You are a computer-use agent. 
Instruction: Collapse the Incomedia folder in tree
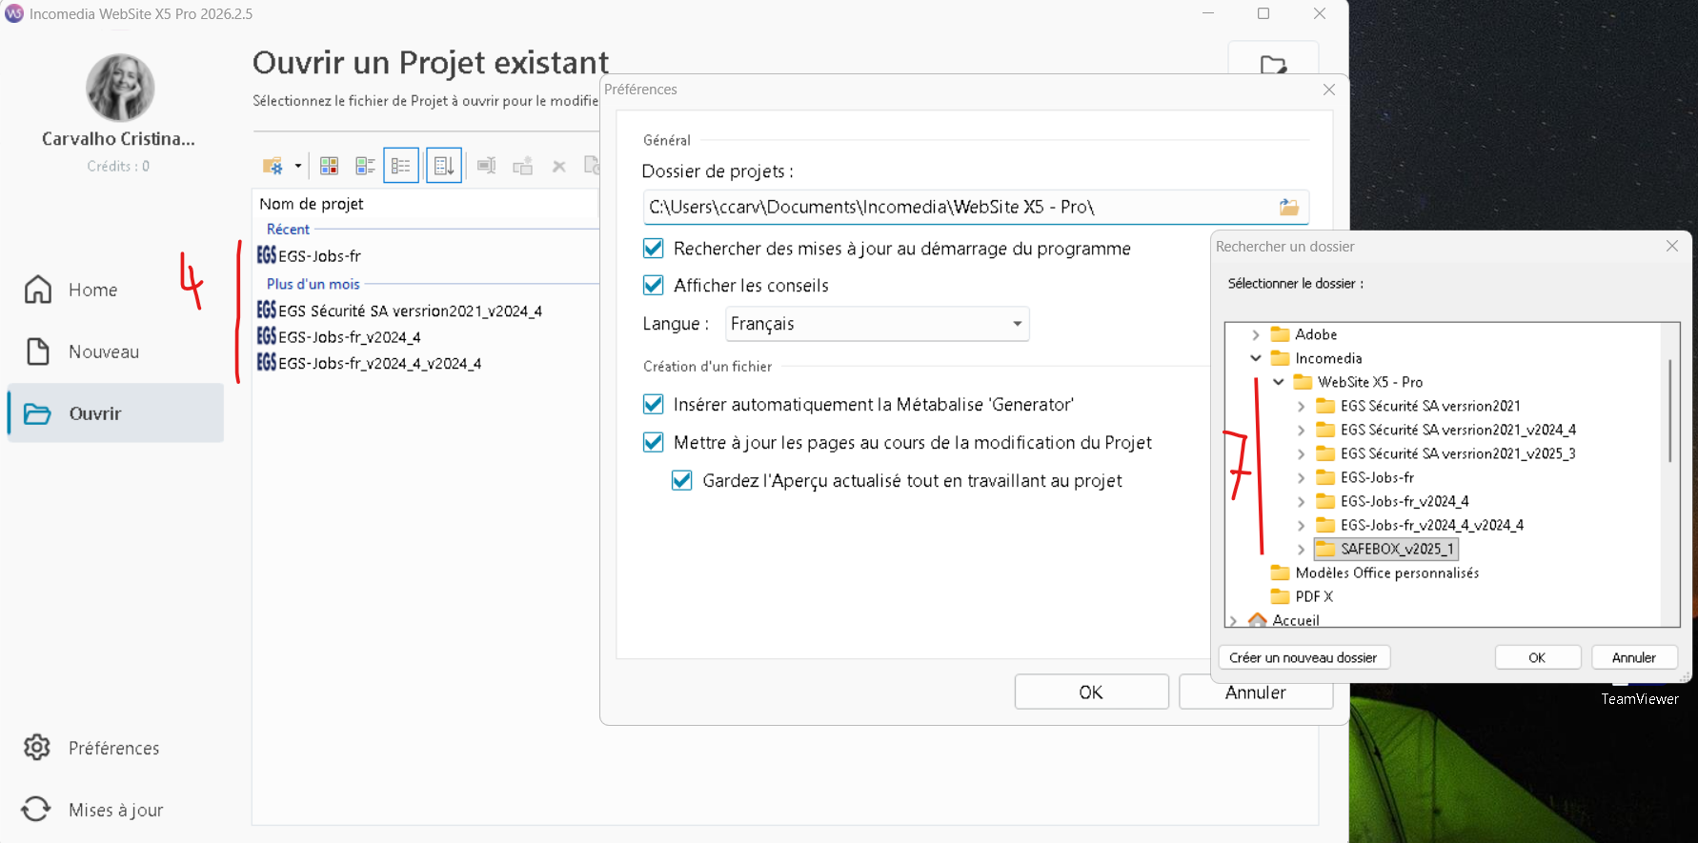(1256, 358)
